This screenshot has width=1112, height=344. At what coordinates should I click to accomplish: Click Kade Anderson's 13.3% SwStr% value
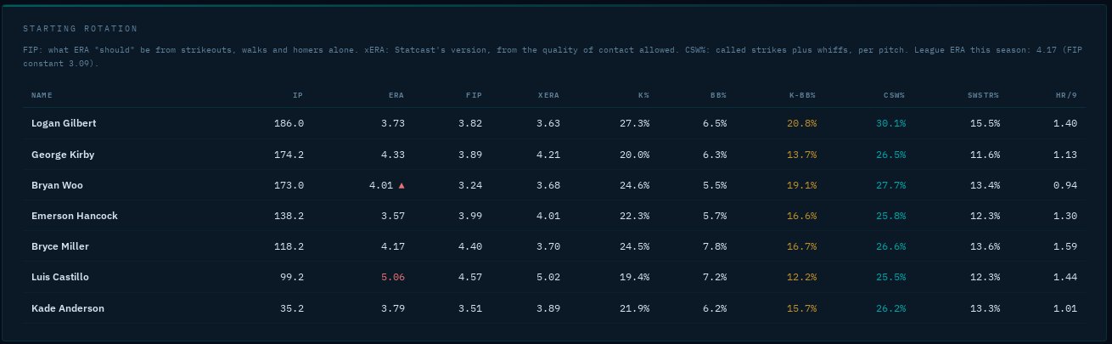pos(986,308)
